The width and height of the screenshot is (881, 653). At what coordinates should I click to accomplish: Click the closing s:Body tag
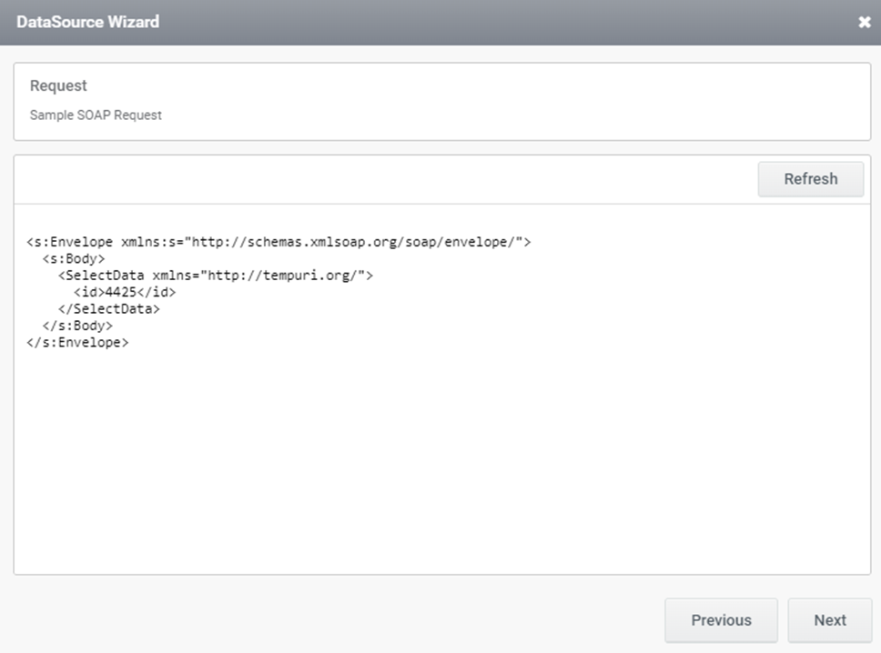pyautogui.click(x=77, y=326)
